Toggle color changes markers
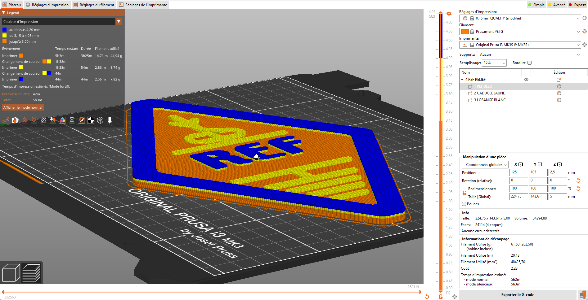Image resolution: width=588 pixels, height=300 pixels. [62, 120]
